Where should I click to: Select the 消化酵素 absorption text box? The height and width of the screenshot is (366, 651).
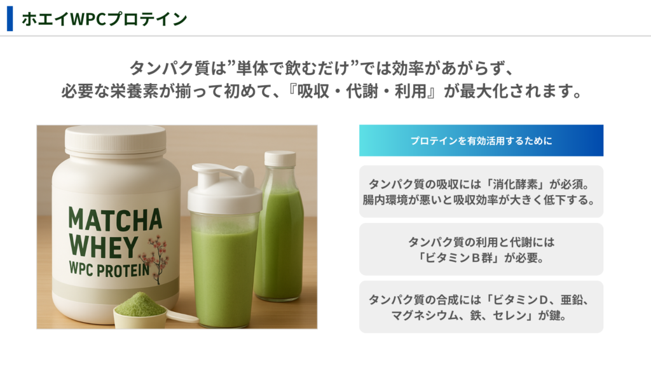(x=481, y=192)
